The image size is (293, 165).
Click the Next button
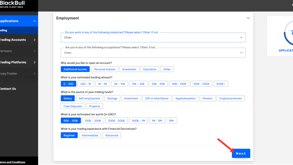pos(241,153)
